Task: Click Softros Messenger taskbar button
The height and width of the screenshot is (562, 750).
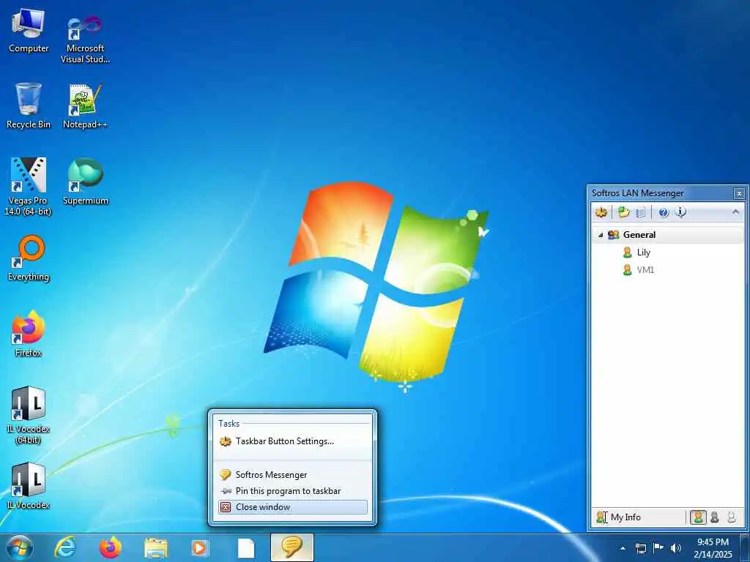Action: click(x=292, y=547)
